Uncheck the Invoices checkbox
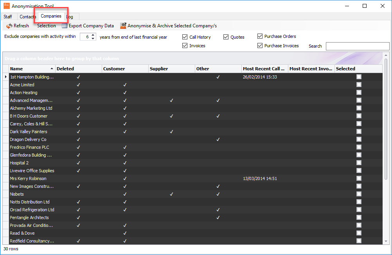The image size is (392, 255). (185, 45)
